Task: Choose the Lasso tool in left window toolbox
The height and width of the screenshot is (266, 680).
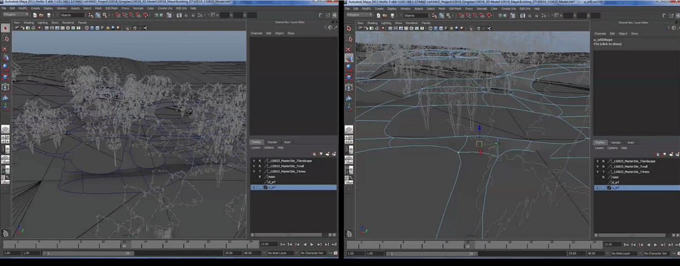Action: [6, 39]
